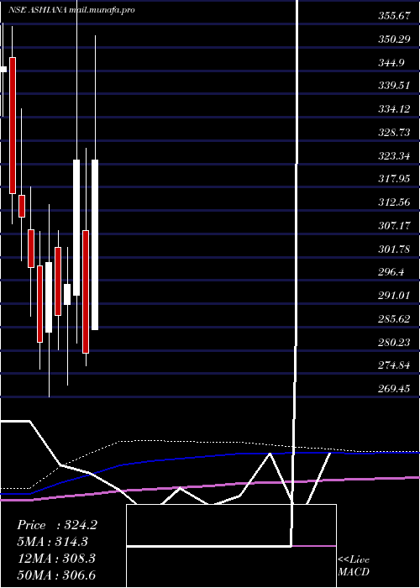The image size is (420, 588).
Task: Click the 328.73 price axis label
Action: 394,133
